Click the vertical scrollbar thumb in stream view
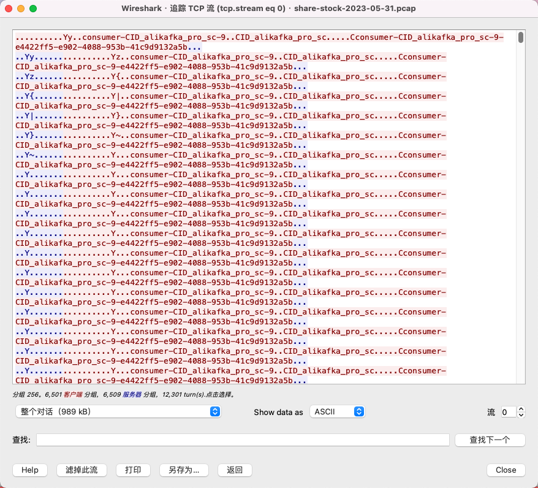 [520, 37]
